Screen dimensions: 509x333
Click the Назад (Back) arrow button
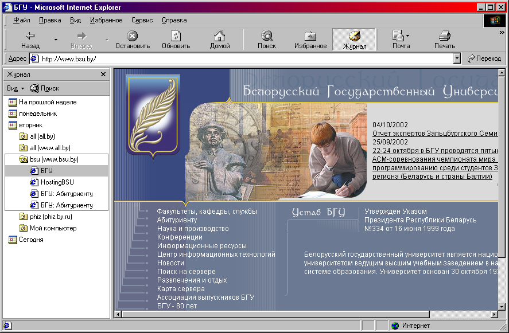click(x=30, y=40)
